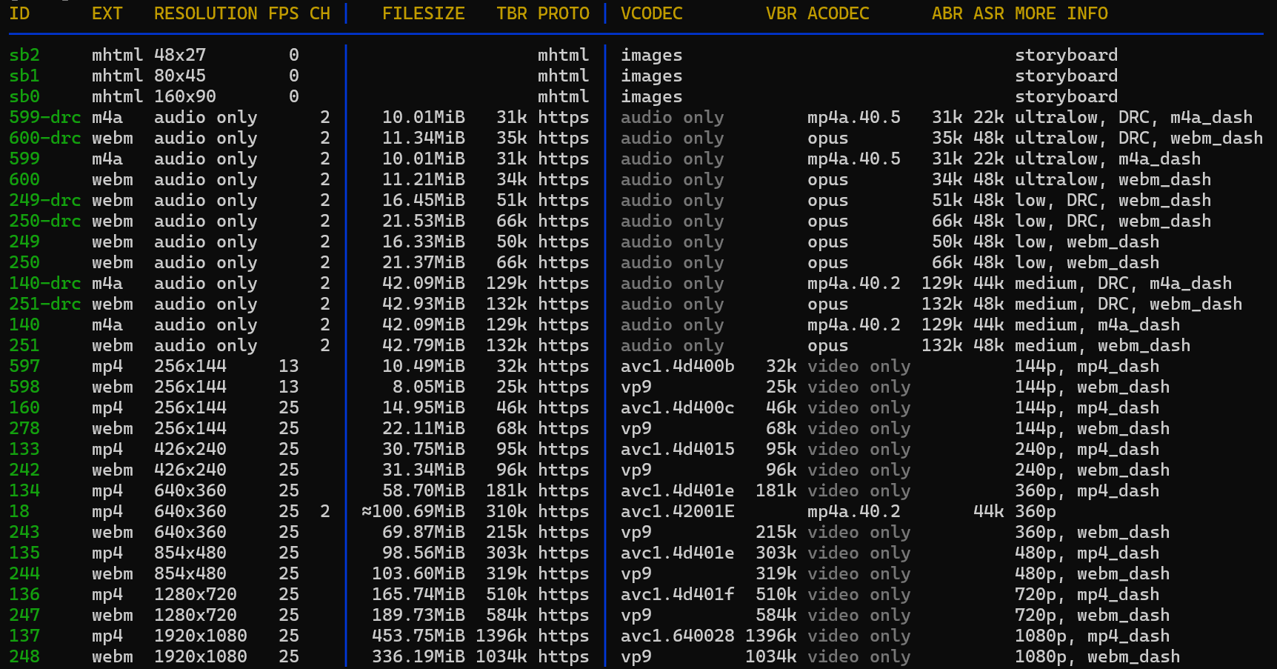This screenshot has height=669, width=1277.
Task: Select format ID 136
Action: [24, 594]
